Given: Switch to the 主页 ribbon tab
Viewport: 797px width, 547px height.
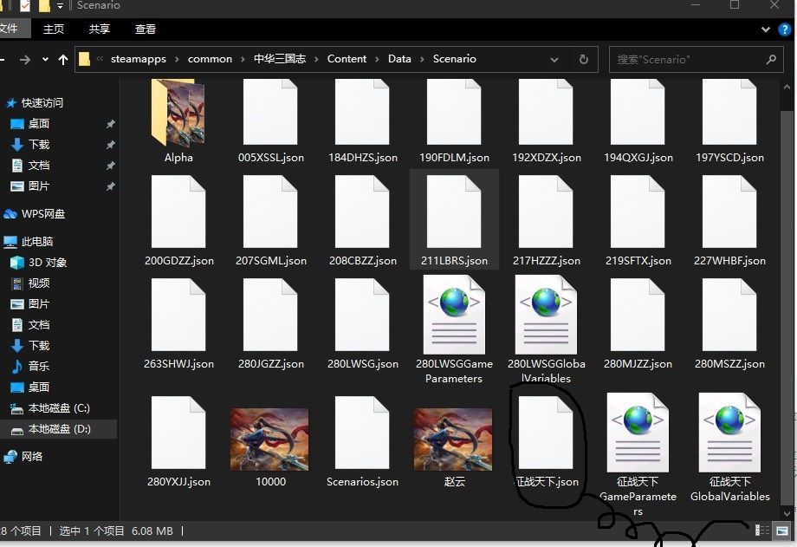Looking at the screenshot, I should [x=54, y=29].
